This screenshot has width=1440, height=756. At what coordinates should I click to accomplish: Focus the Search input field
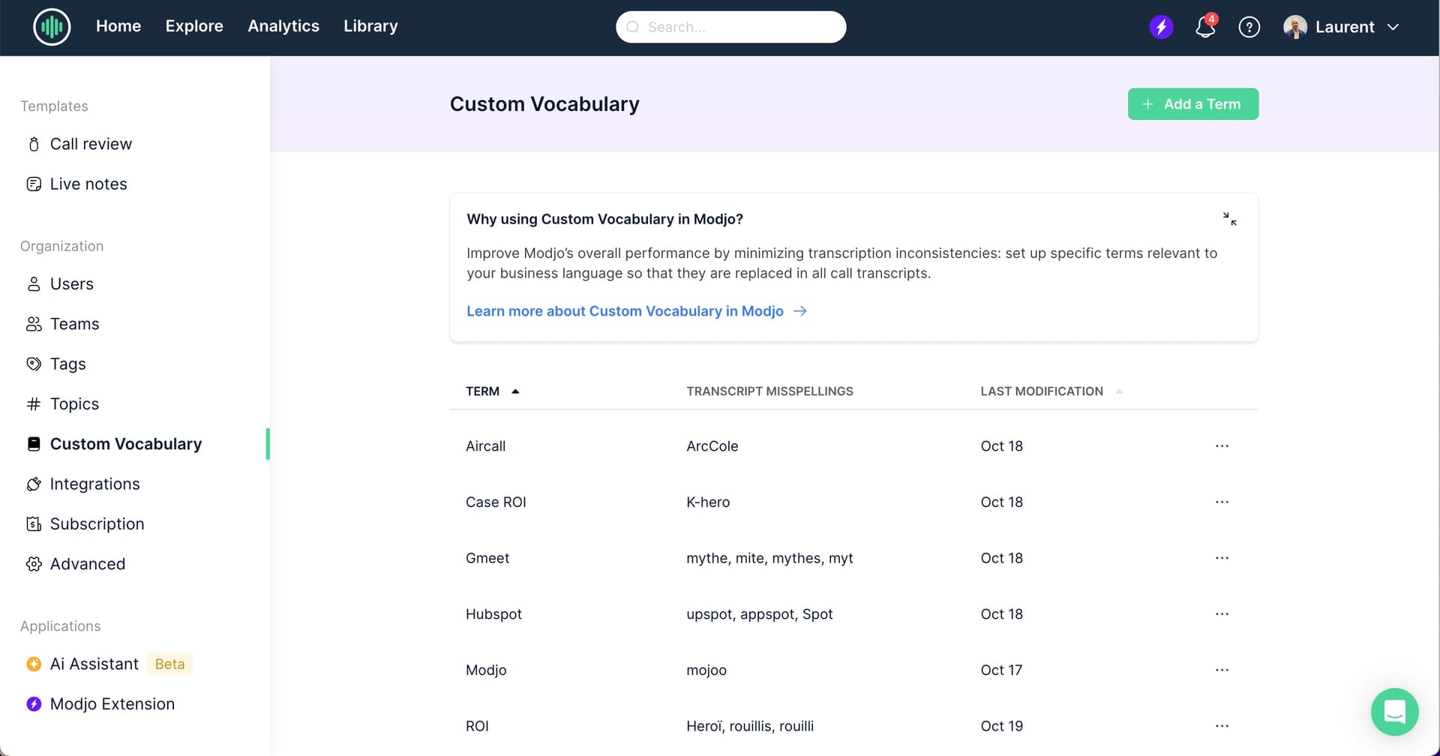tap(730, 27)
